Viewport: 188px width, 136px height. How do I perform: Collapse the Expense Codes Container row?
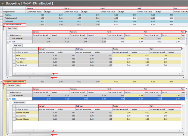(x=4, y=82)
